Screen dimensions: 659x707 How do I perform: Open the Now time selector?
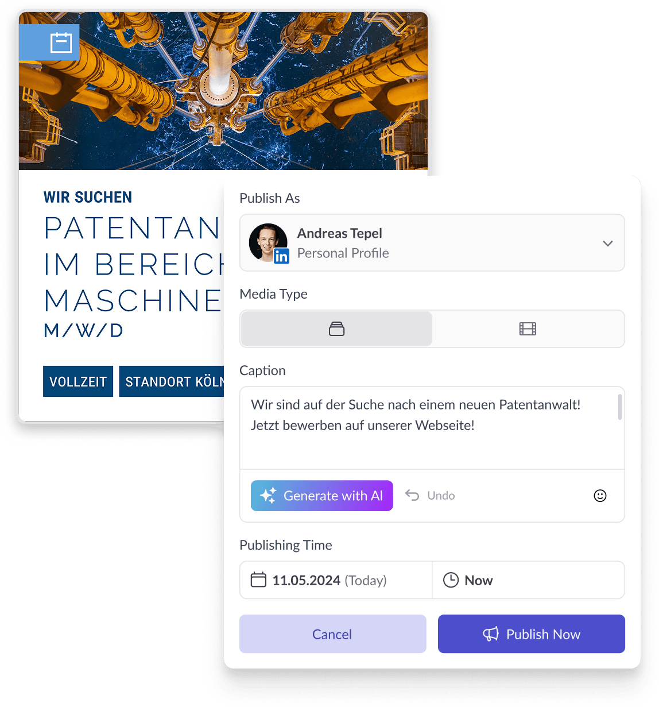(x=528, y=580)
